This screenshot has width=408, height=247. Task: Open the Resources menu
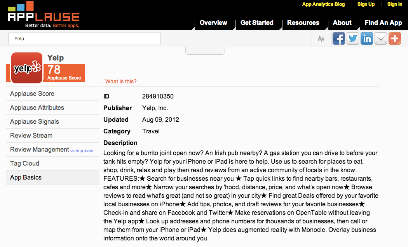[303, 23]
